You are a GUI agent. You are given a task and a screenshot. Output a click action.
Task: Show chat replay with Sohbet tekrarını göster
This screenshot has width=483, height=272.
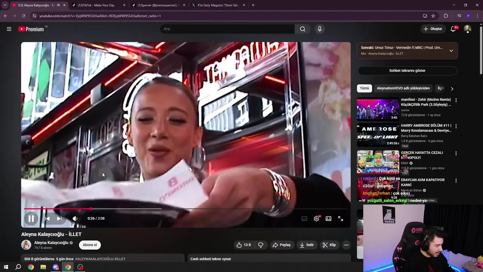click(407, 71)
